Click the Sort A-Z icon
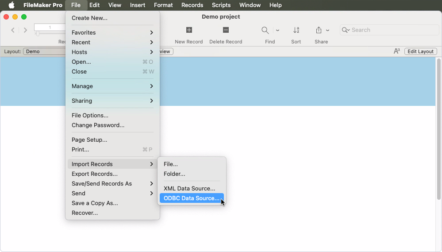Viewport: 442px width, 252px height. tap(296, 30)
